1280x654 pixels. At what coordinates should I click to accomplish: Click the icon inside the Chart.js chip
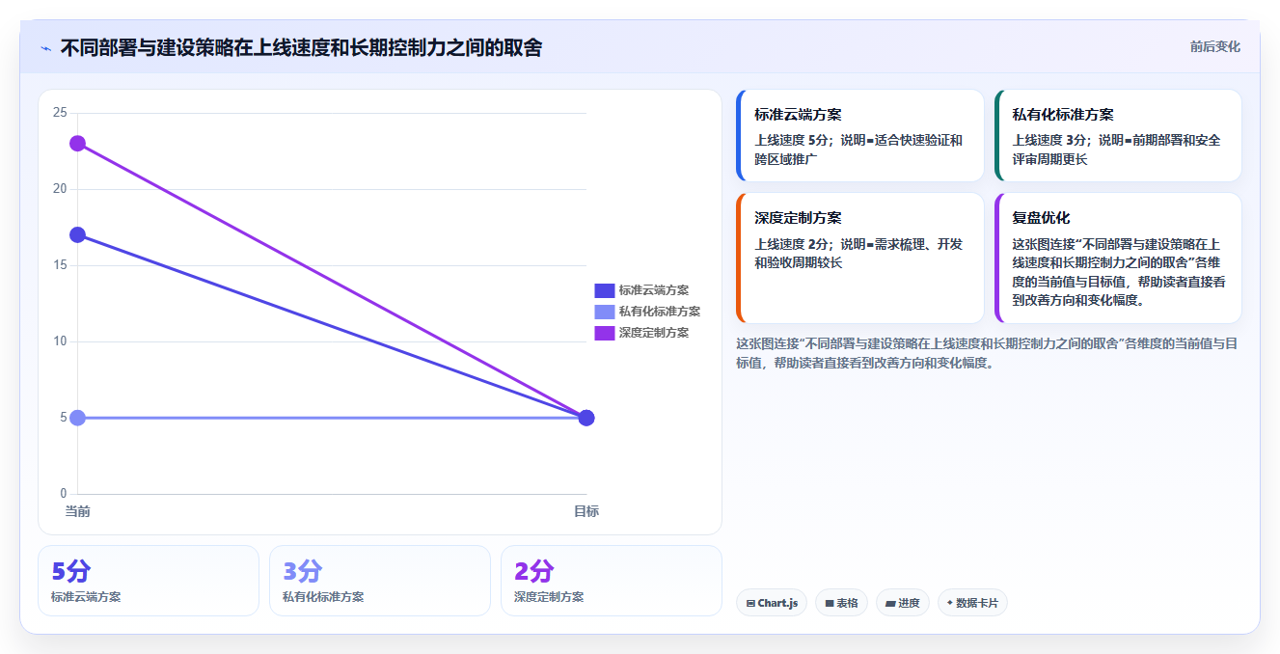[x=750, y=604]
